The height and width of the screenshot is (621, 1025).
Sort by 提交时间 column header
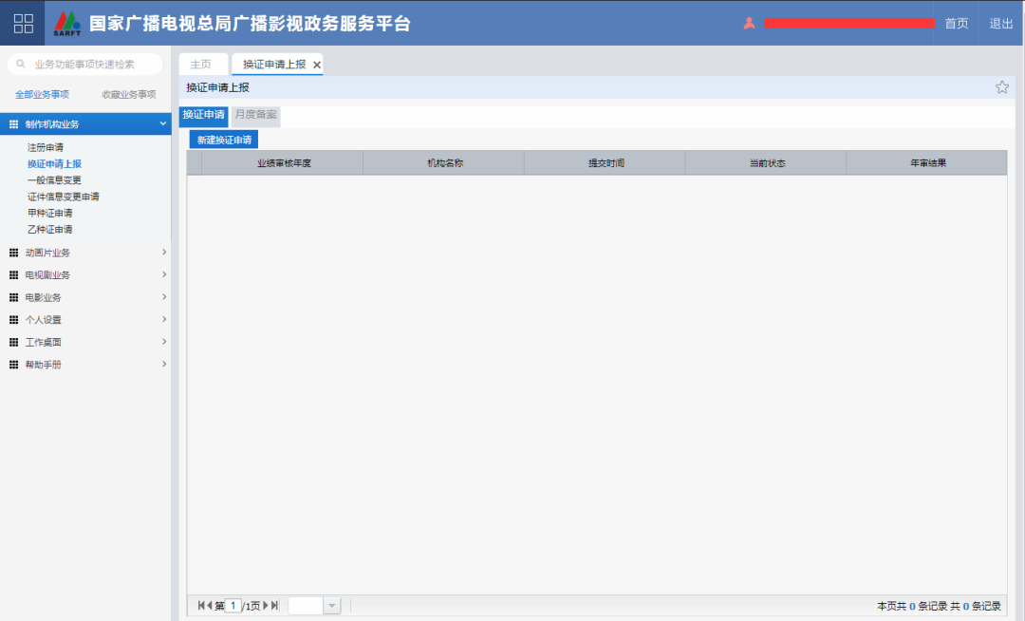pos(606,163)
